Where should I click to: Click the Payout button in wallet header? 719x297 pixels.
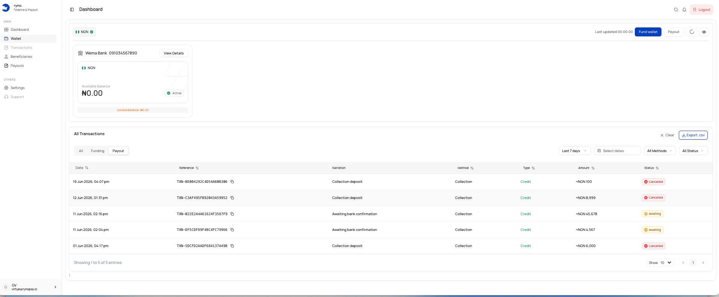(x=674, y=32)
